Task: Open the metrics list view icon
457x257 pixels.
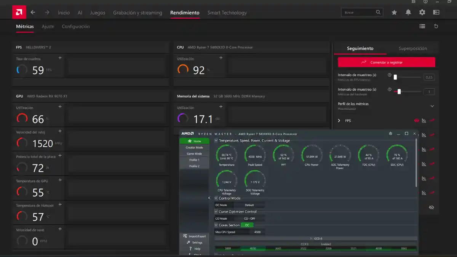Action: (x=422, y=26)
